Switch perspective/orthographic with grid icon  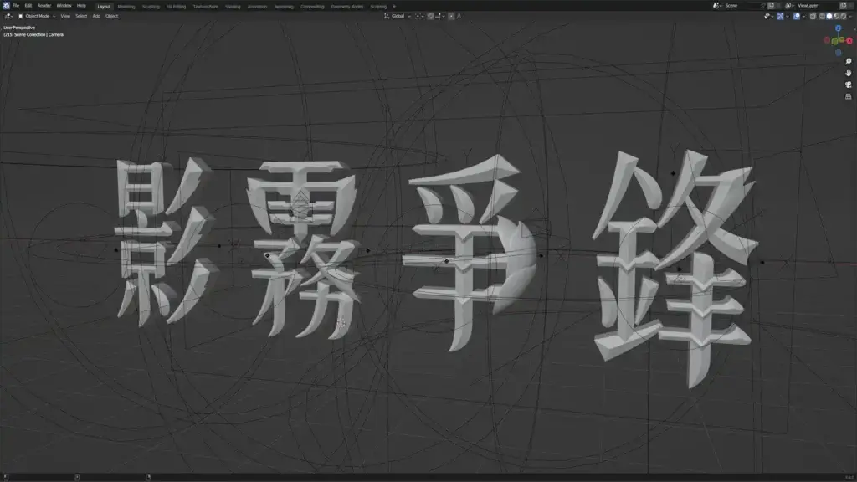(x=849, y=96)
